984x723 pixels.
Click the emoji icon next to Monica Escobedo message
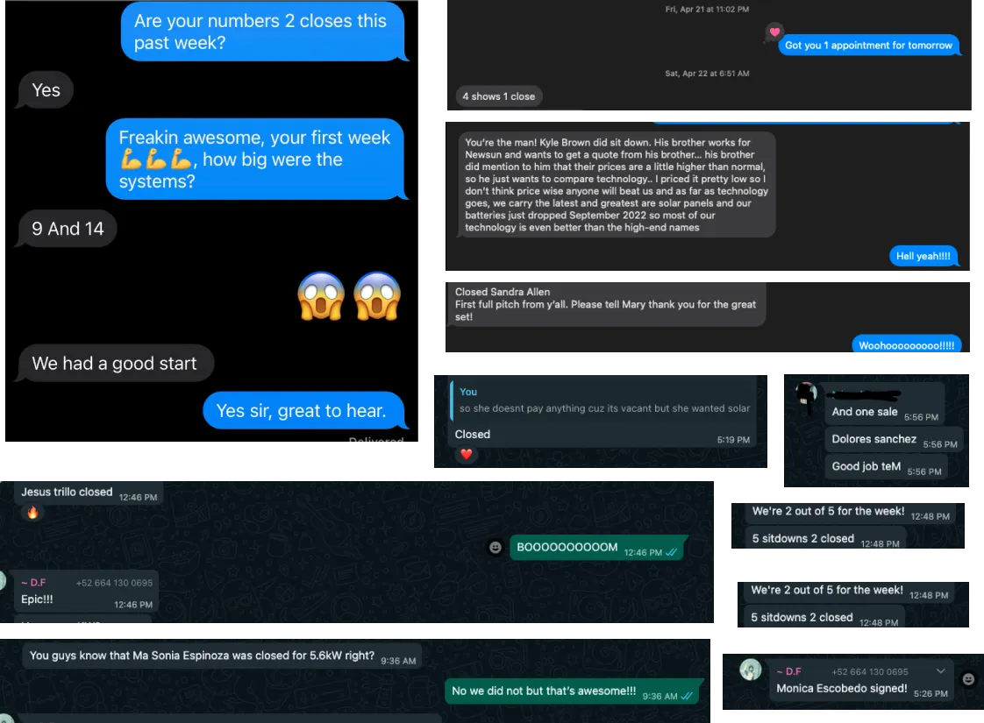tap(968, 679)
